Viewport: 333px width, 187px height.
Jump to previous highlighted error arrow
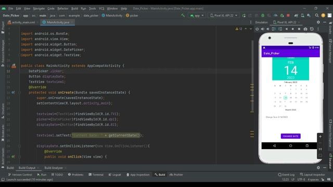246,29
